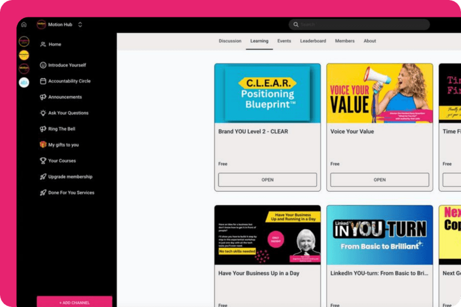Viewport: 461px width, 307px height.
Task: Open Accountability Circle channel label
Action: pyautogui.click(x=69, y=81)
